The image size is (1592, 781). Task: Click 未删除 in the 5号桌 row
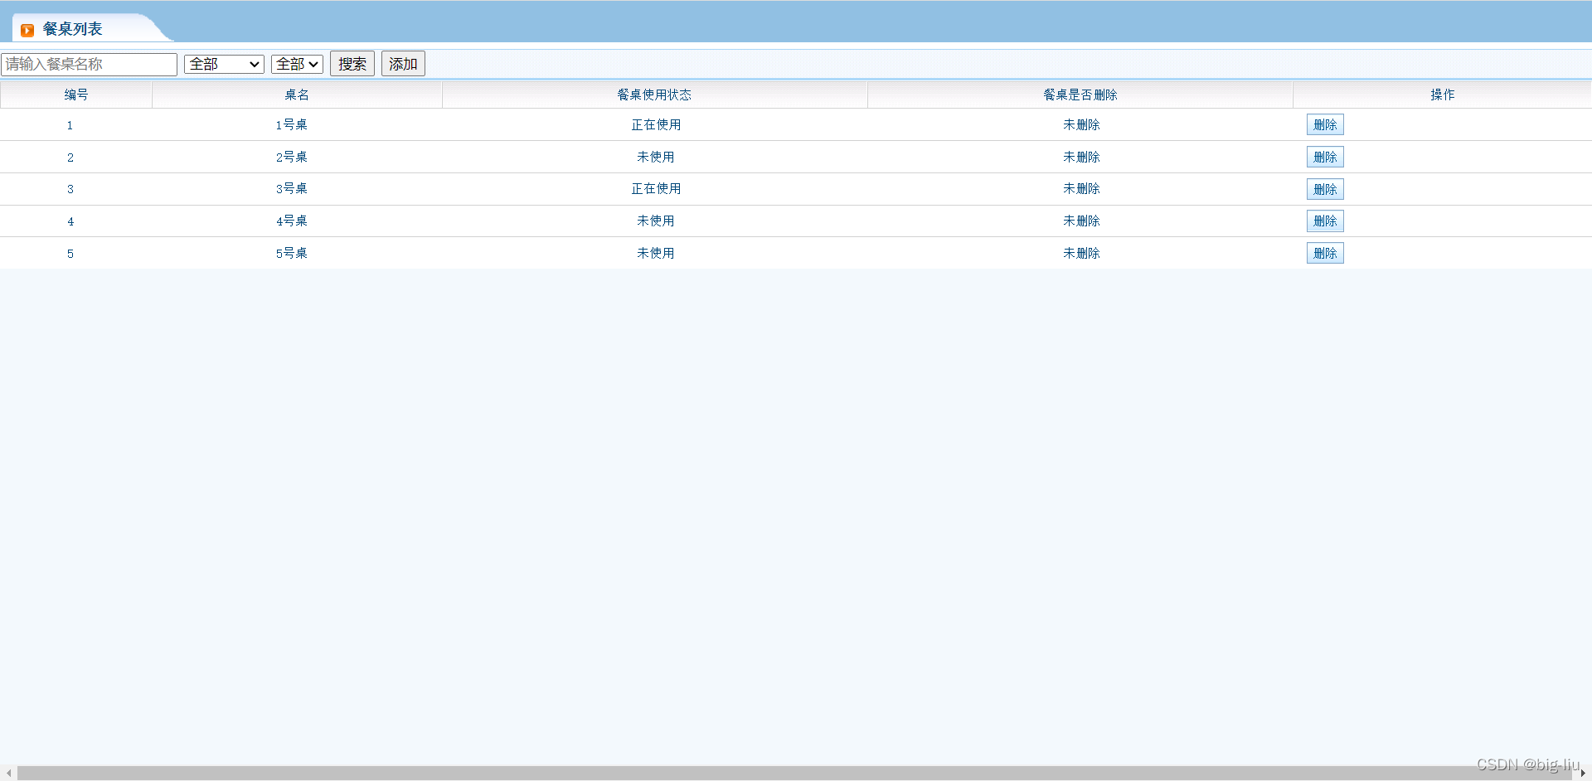(x=1081, y=253)
